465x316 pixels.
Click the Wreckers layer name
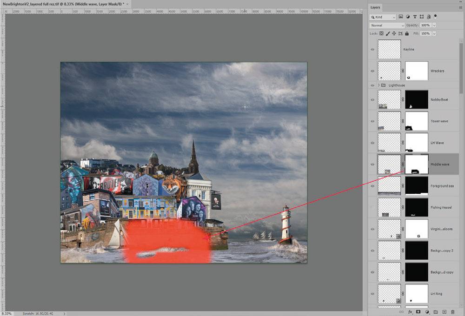438,71
